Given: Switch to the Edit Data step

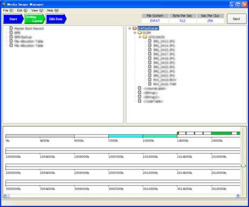Looking at the screenshot, I should click(x=56, y=19).
